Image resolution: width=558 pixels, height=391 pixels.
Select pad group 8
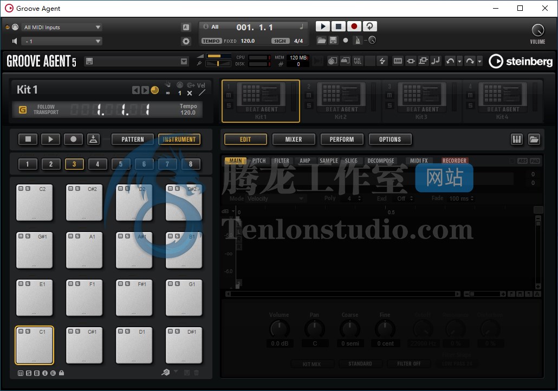coord(191,164)
